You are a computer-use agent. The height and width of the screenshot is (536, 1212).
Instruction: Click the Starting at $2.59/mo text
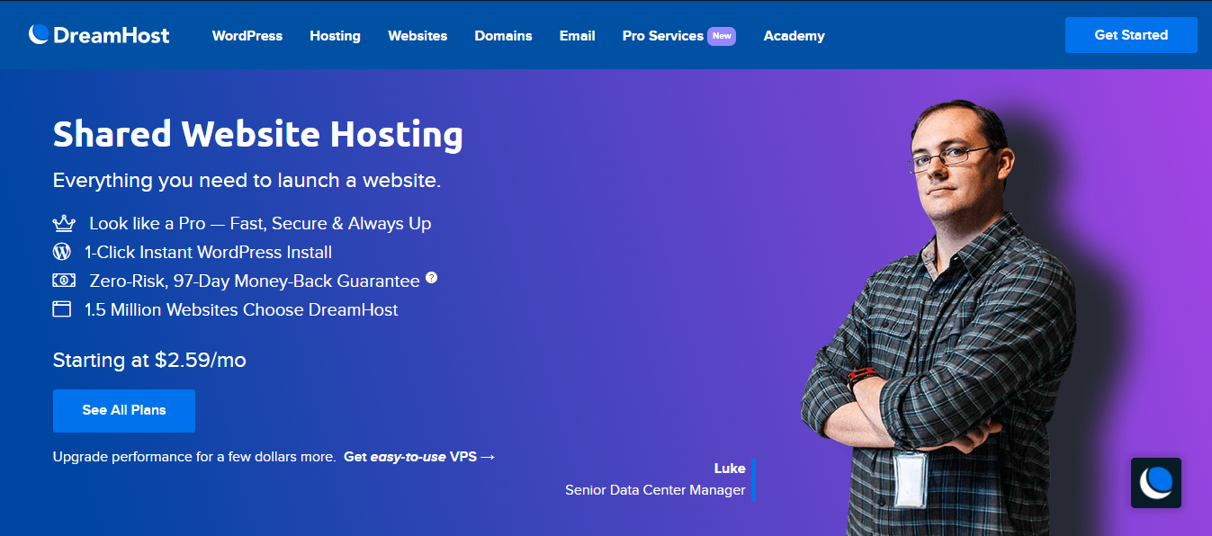click(149, 361)
